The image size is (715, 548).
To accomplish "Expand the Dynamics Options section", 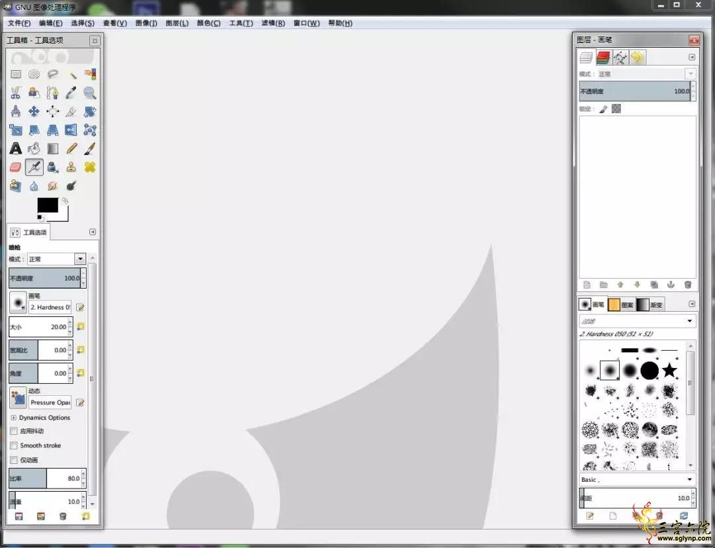I will (x=14, y=418).
